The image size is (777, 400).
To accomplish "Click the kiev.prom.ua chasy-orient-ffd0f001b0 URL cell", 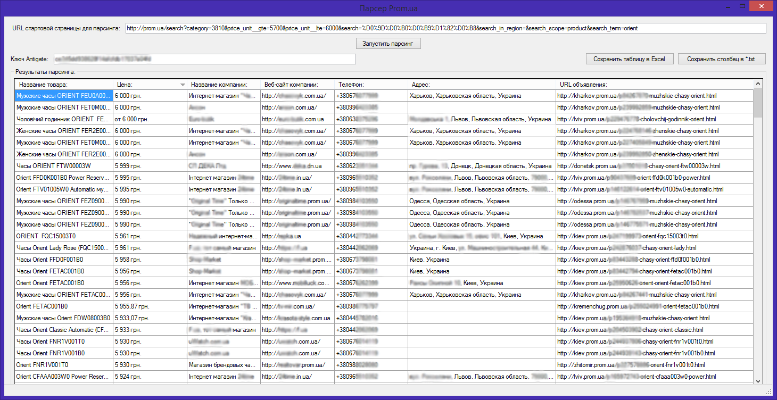I will 655,260.
